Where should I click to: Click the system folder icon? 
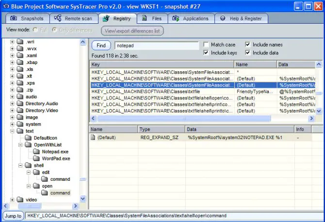tap(20, 124)
